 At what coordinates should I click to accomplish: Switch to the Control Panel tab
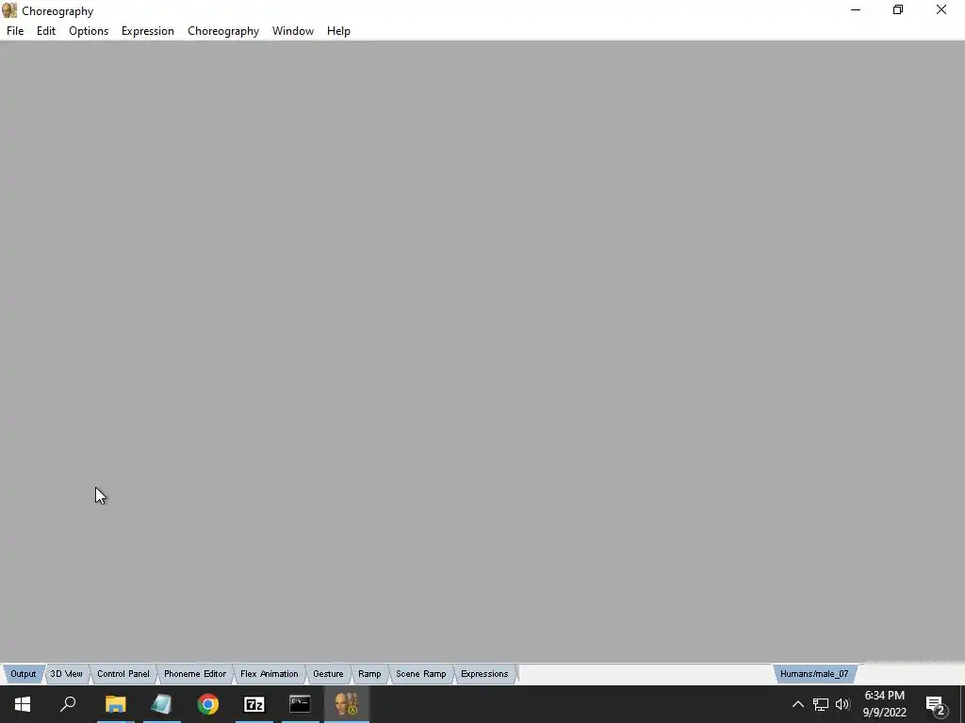(123, 674)
